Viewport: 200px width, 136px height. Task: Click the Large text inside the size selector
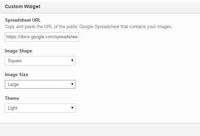point(13,85)
